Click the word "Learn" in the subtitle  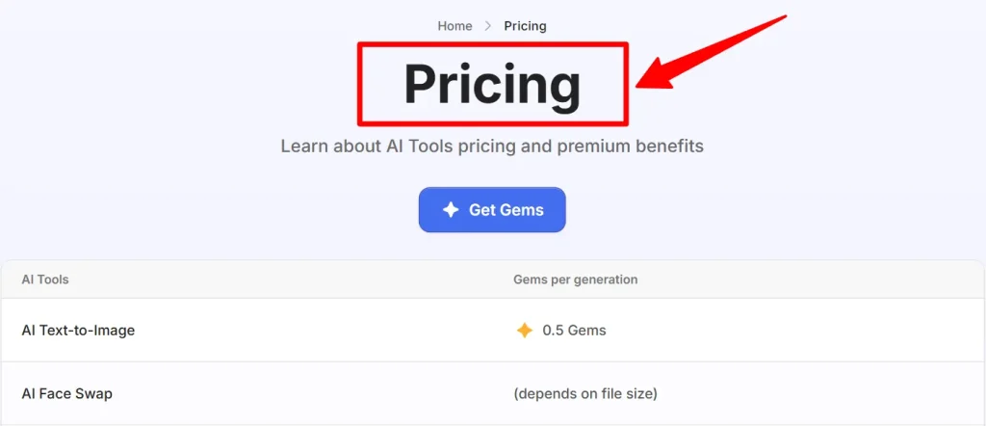click(x=303, y=146)
